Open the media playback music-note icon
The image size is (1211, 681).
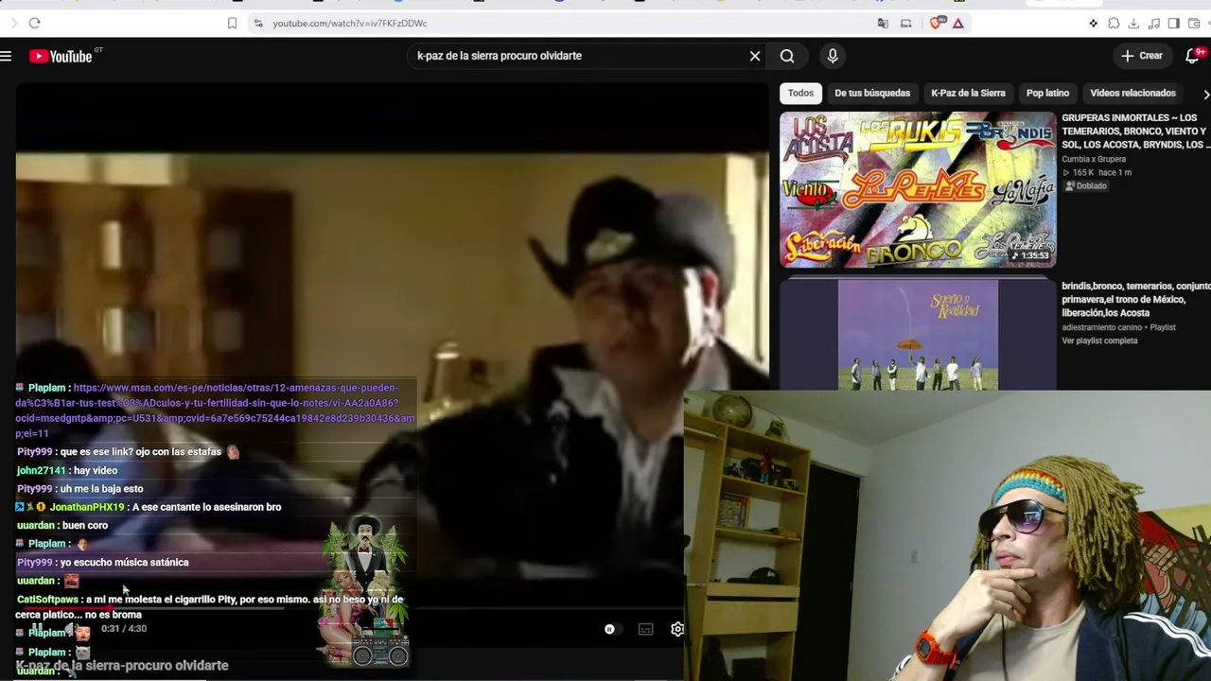pos(1154,23)
